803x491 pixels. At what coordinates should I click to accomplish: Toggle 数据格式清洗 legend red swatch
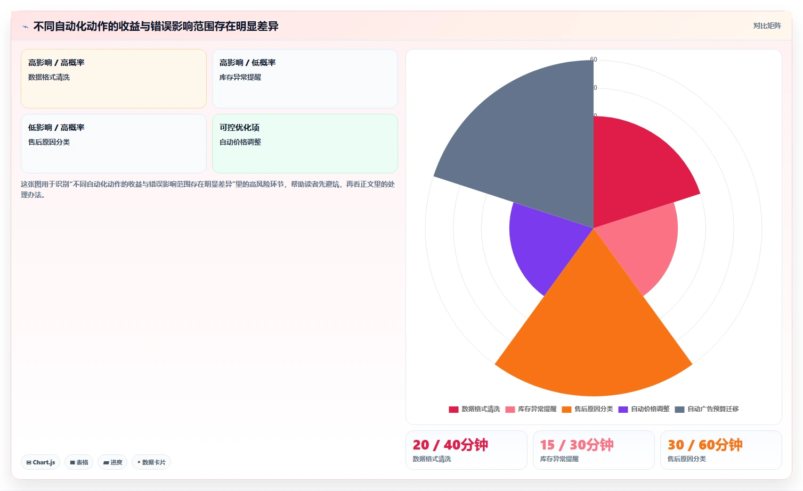453,409
